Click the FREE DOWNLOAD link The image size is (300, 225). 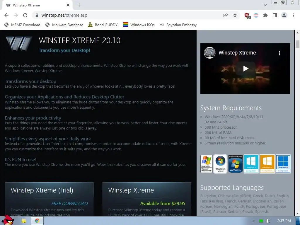coord(69,204)
